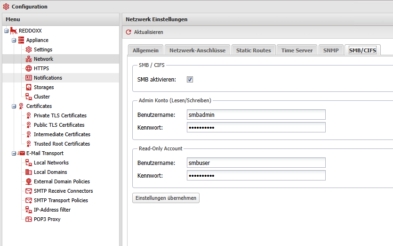The image size is (393, 246).
Task: Click the SMTP Receive Connectors envelope icon
Action: [x=29, y=191]
